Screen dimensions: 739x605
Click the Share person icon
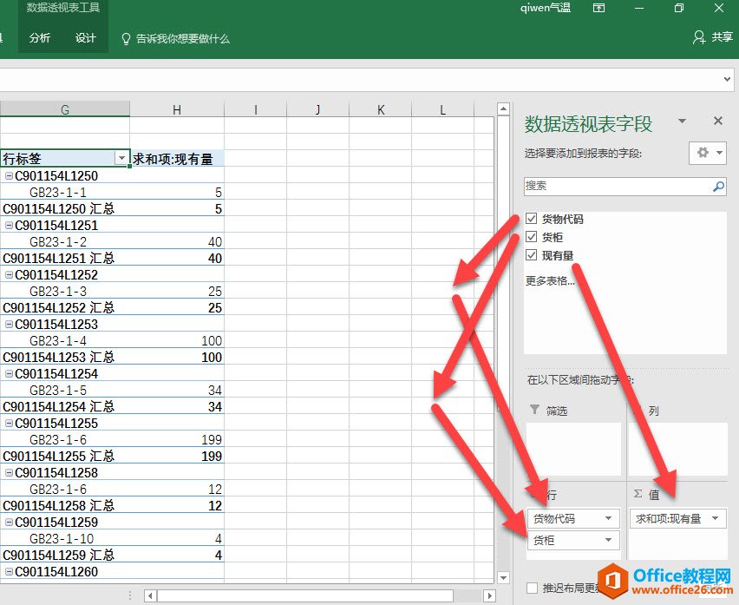pos(699,38)
